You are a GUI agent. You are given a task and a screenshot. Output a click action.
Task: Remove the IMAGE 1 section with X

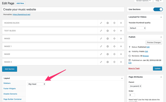click(x=121, y=46)
